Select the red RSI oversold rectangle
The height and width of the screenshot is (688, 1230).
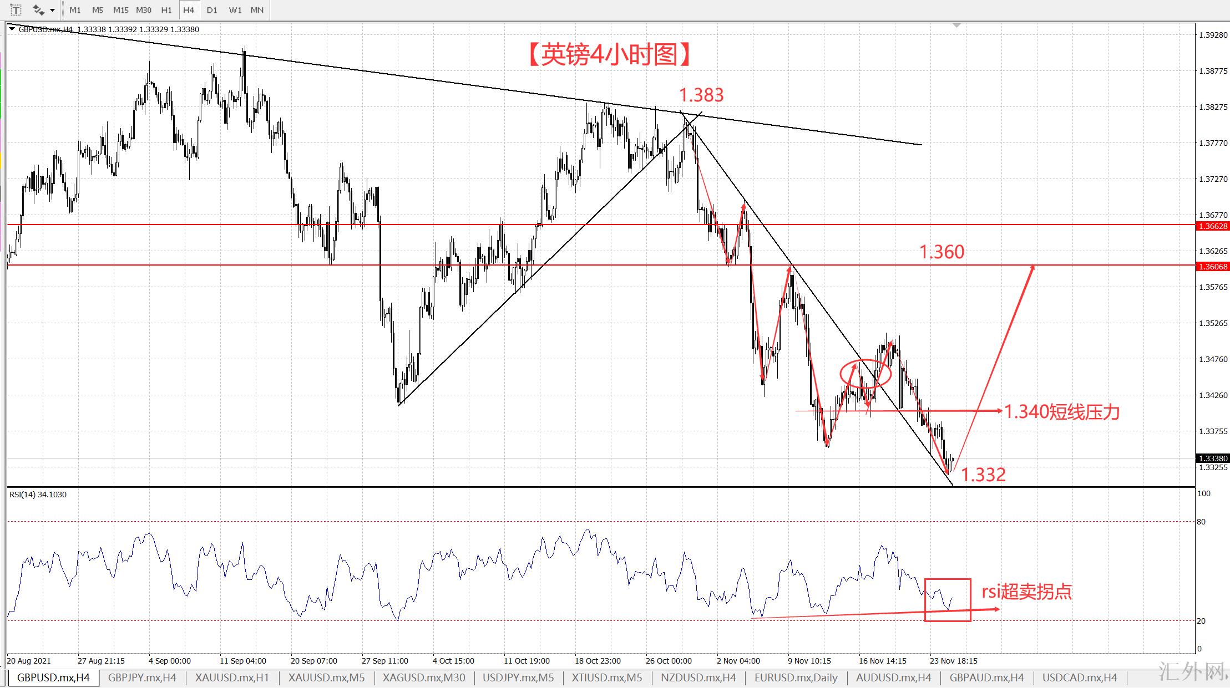coord(948,580)
